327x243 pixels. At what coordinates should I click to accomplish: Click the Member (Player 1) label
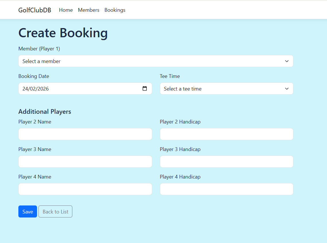39,49
